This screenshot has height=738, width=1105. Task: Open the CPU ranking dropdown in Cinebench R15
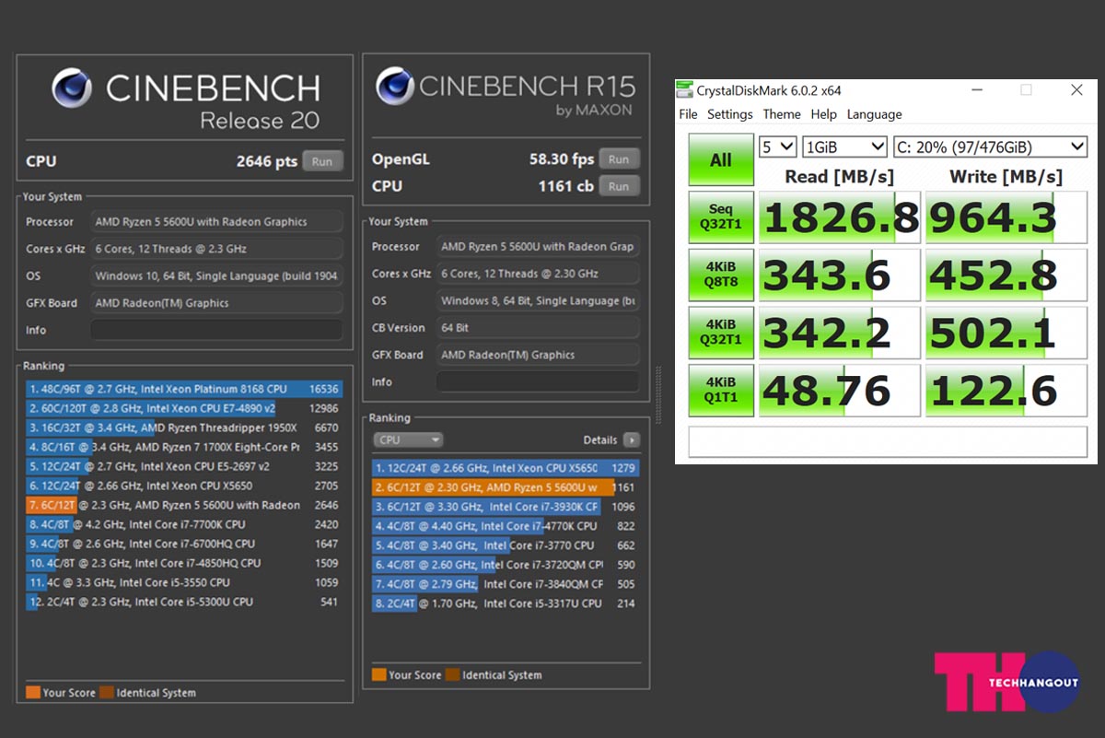click(408, 440)
